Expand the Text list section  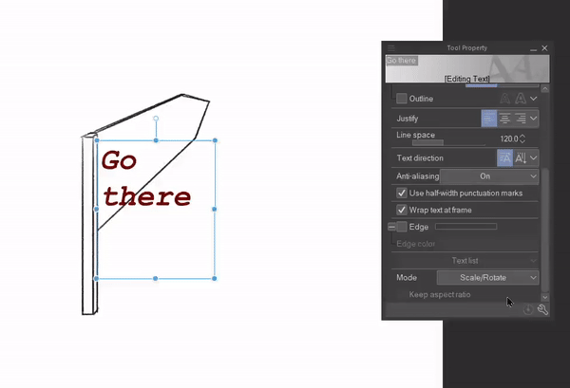point(465,261)
